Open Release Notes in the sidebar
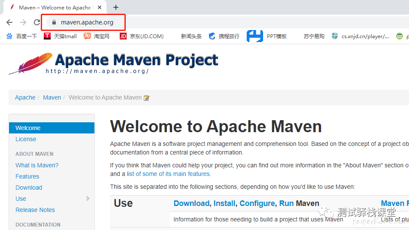The width and height of the screenshot is (409, 230). [x=35, y=210]
